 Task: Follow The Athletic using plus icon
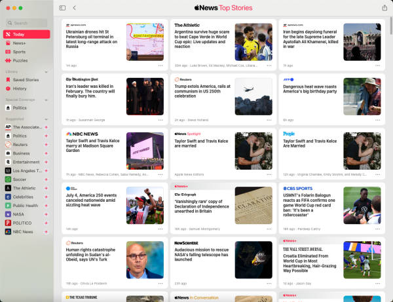tap(46, 188)
